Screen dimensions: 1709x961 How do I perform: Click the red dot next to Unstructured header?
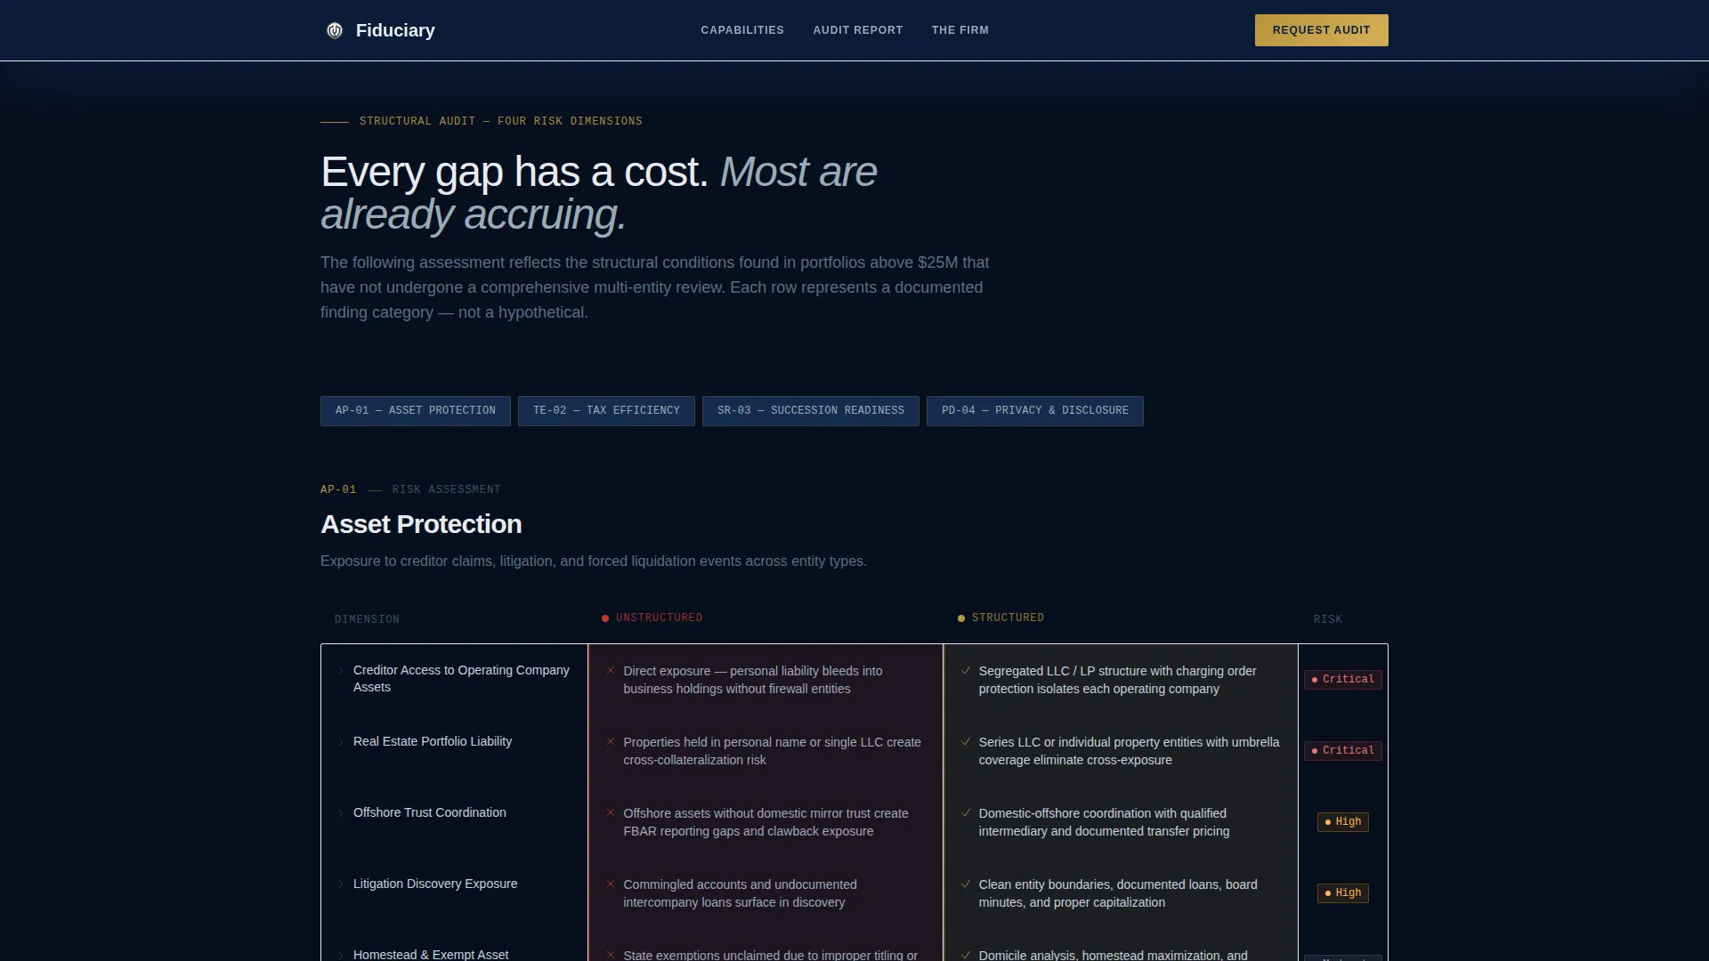605,618
